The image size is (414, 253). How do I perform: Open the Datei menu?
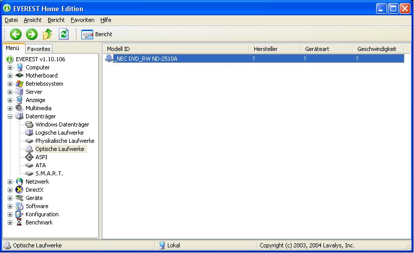coord(11,20)
